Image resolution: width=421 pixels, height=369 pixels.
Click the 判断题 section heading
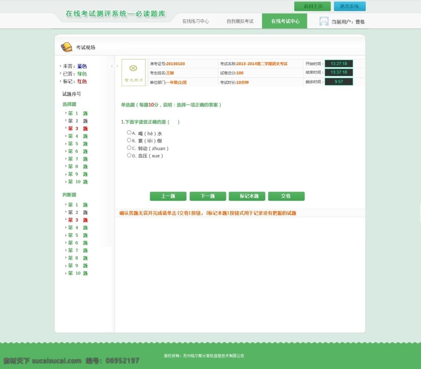pyautogui.click(x=69, y=195)
